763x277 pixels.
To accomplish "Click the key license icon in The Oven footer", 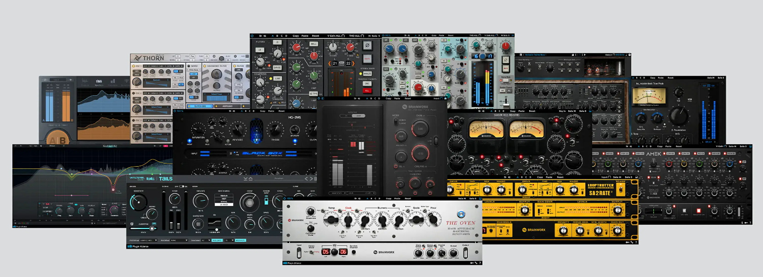I will (x=472, y=263).
